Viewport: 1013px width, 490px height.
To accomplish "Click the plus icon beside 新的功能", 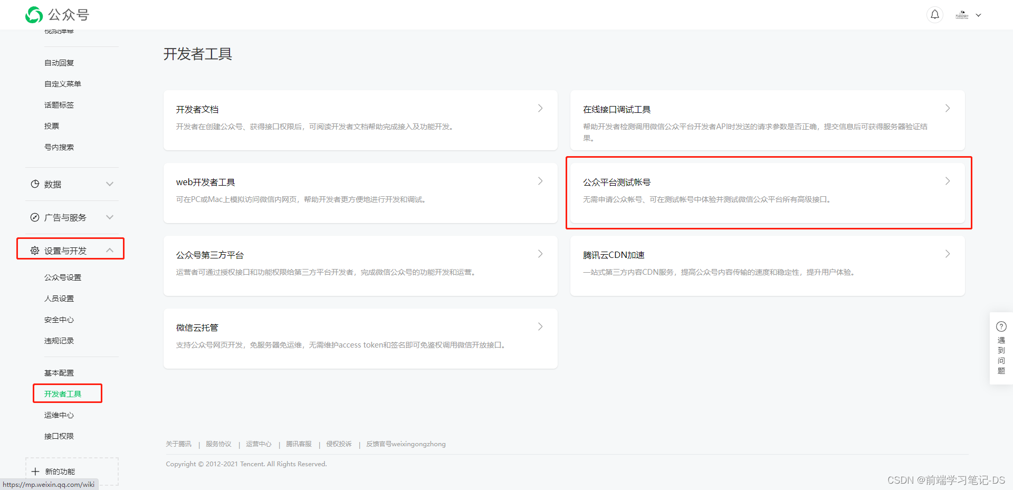I will (x=35, y=472).
